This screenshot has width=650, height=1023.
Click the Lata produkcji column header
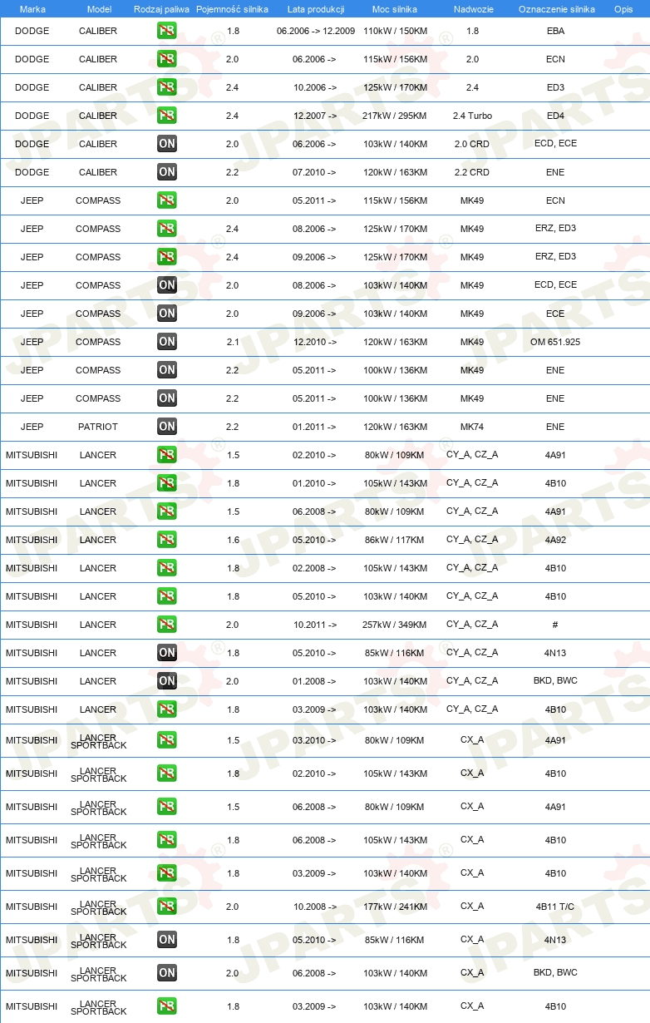(316, 9)
